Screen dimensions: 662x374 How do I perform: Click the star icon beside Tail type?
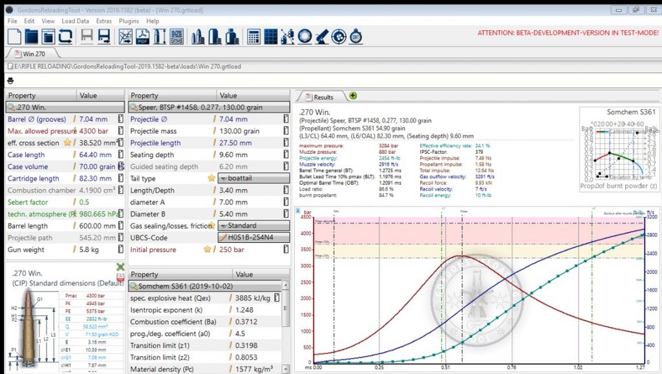pos(211,178)
